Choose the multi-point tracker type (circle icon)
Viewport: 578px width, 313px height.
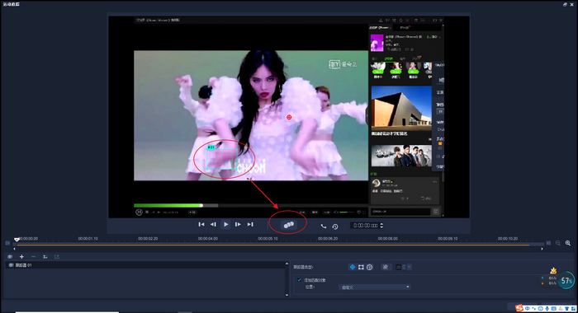370,267
